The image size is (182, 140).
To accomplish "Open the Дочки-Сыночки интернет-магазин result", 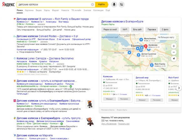I will [x=47, y=81].
